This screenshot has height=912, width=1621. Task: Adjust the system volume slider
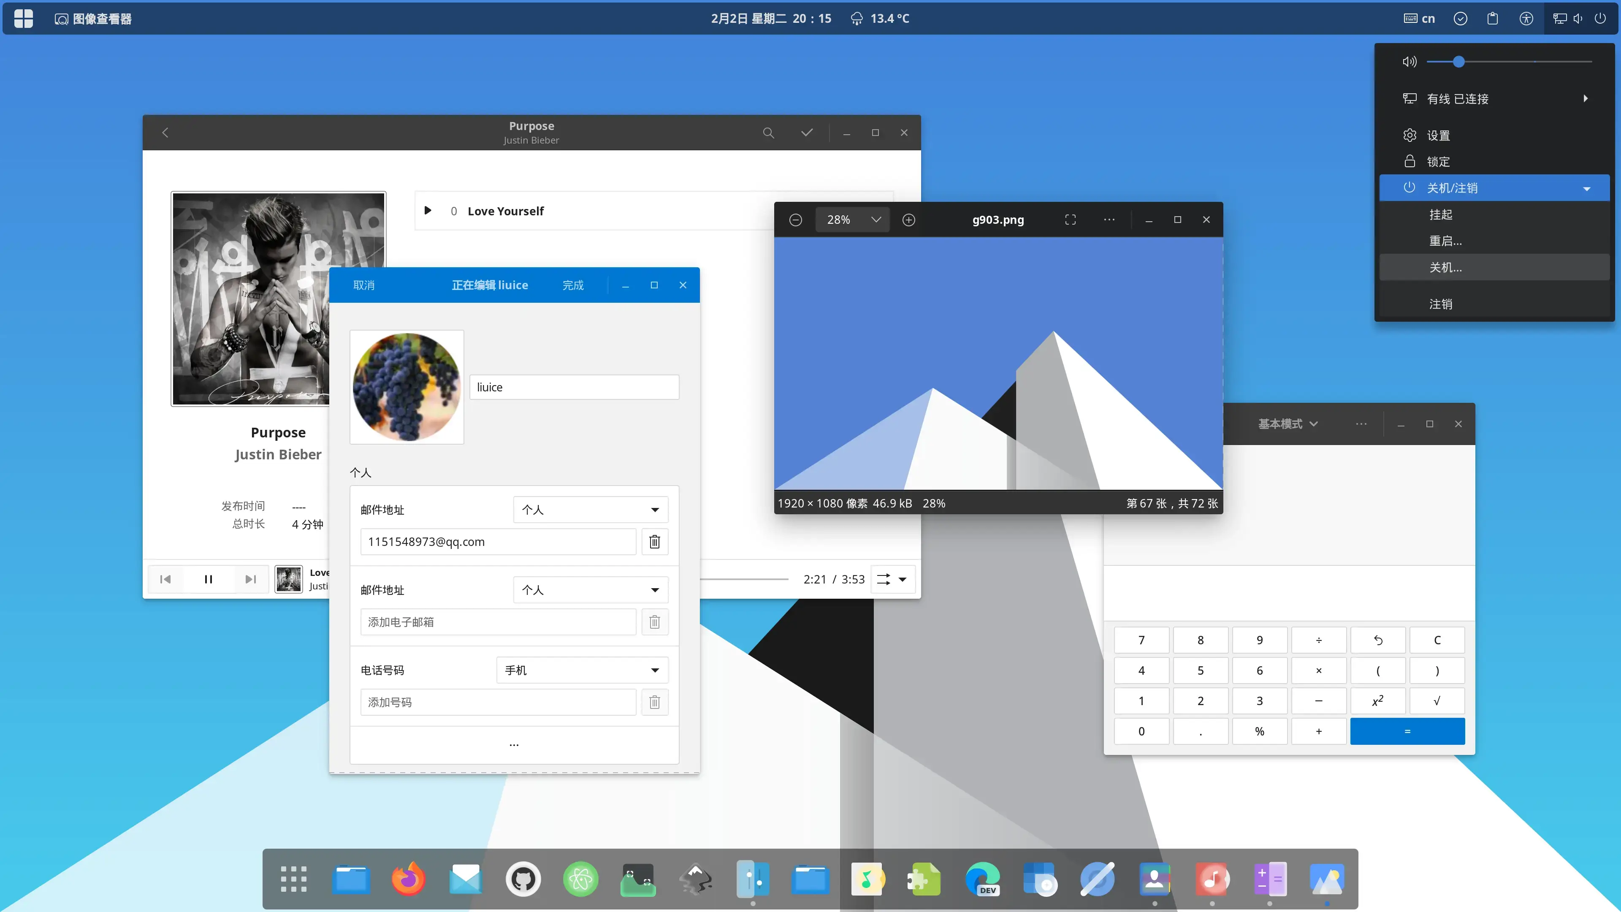[1458, 62]
